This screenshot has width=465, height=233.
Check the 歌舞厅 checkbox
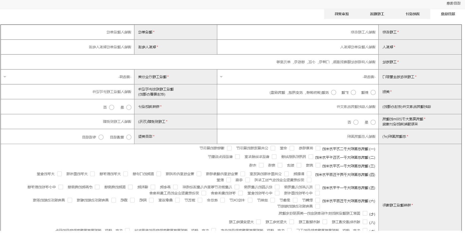point(317,200)
